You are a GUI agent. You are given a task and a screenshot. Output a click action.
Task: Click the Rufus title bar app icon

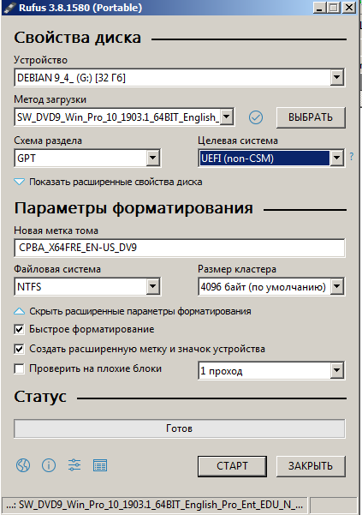(x=9, y=8)
